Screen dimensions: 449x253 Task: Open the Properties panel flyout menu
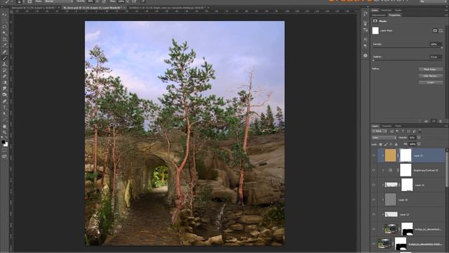446,15
